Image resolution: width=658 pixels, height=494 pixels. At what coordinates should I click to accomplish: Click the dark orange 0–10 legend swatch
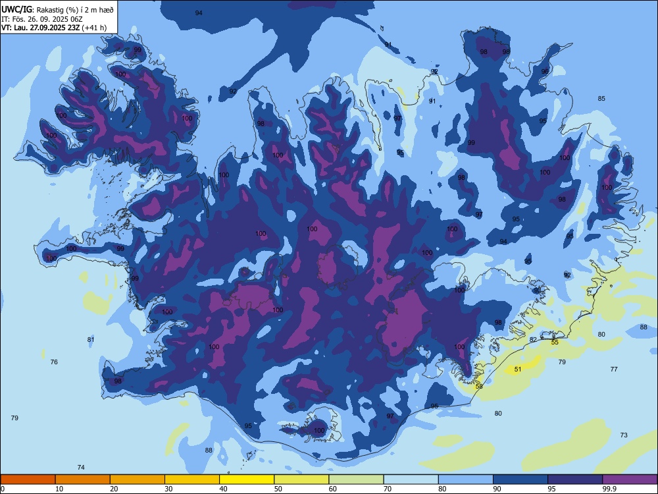[28, 480]
